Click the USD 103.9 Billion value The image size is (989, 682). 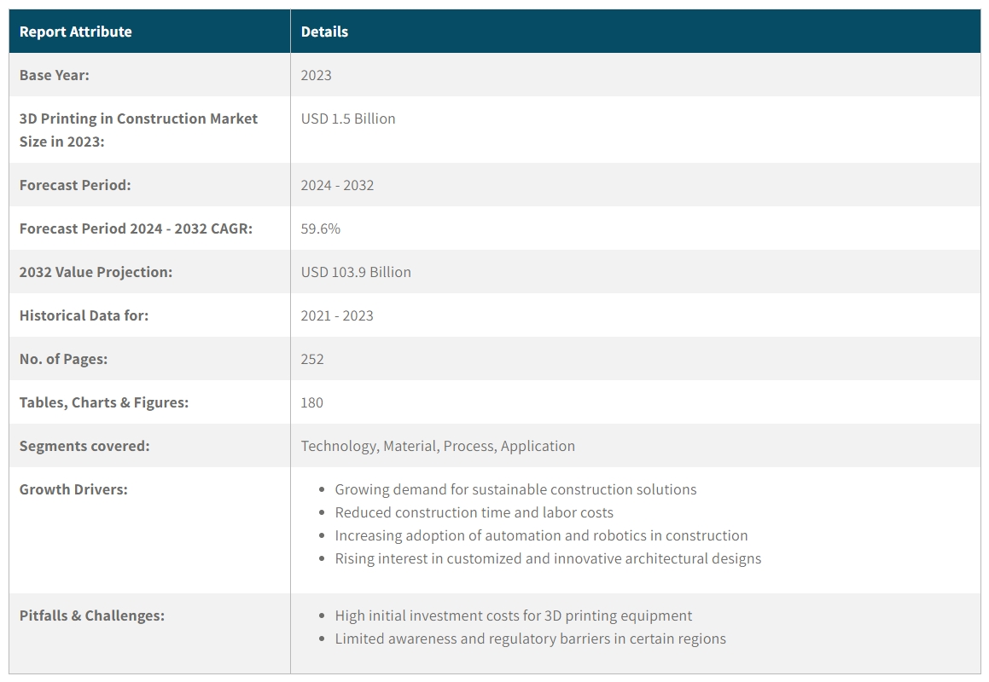pyautogui.click(x=356, y=272)
